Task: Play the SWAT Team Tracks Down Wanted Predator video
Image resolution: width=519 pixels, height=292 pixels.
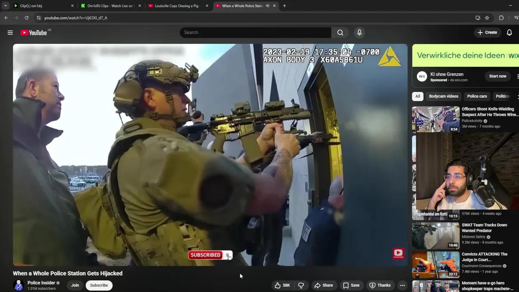Action: pyautogui.click(x=435, y=236)
